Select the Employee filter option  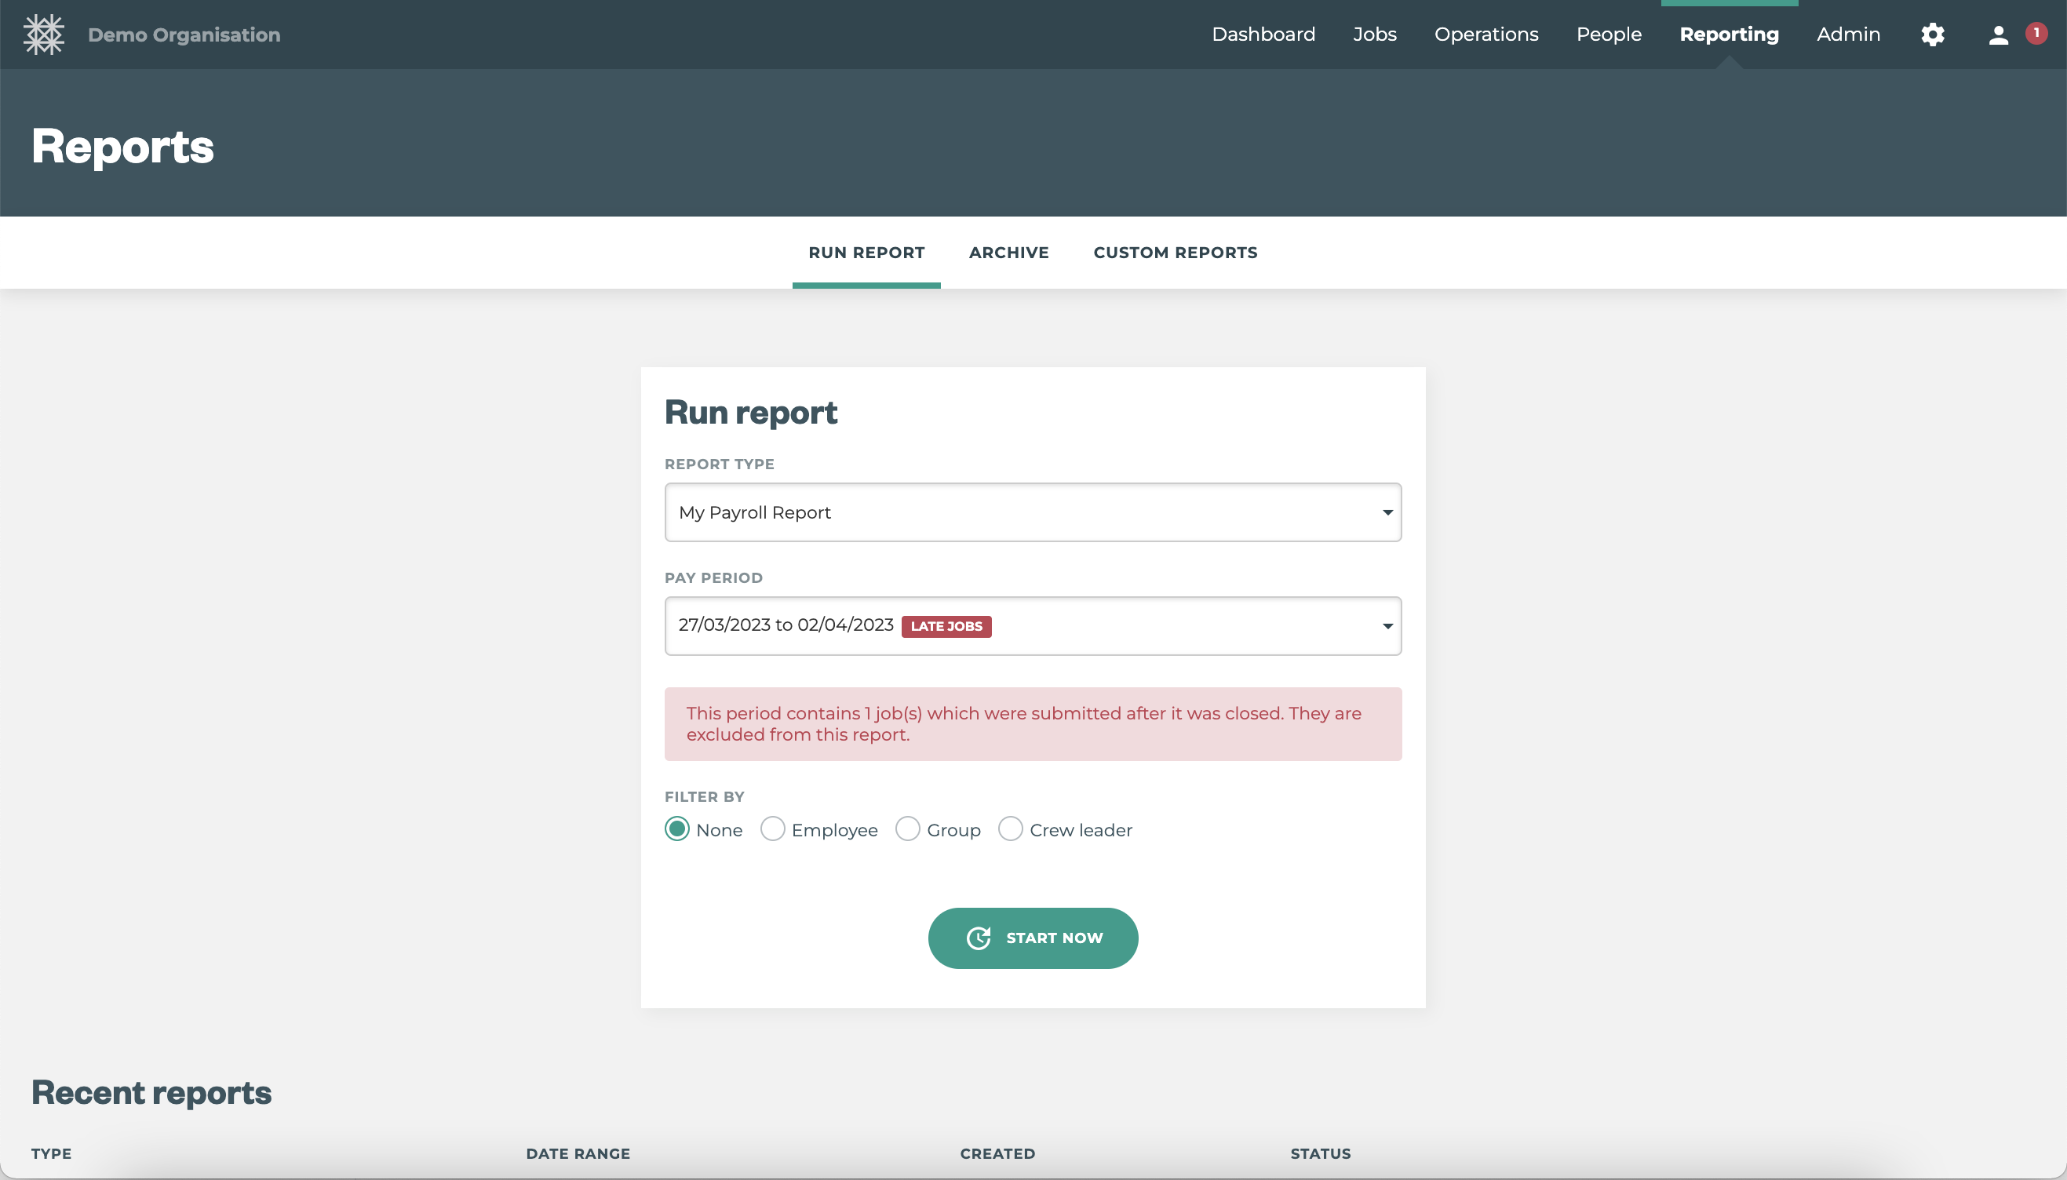coord(772,829)
